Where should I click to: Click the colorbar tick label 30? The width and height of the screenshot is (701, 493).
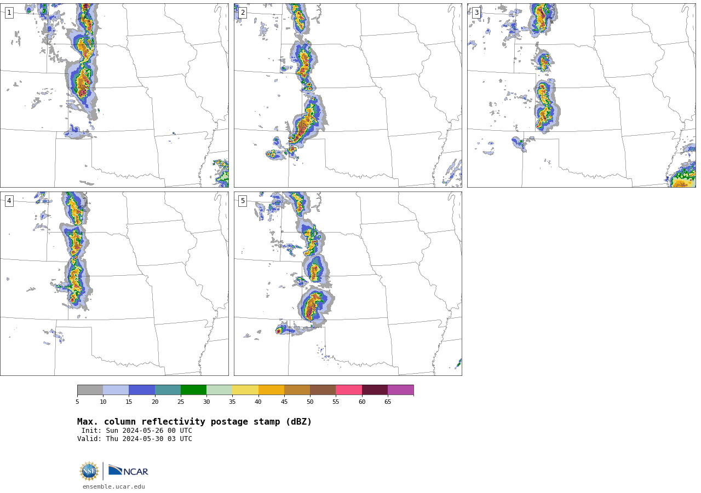coord(206,402)
